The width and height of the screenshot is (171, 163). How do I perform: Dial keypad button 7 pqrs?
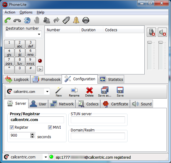pos(9,61)
